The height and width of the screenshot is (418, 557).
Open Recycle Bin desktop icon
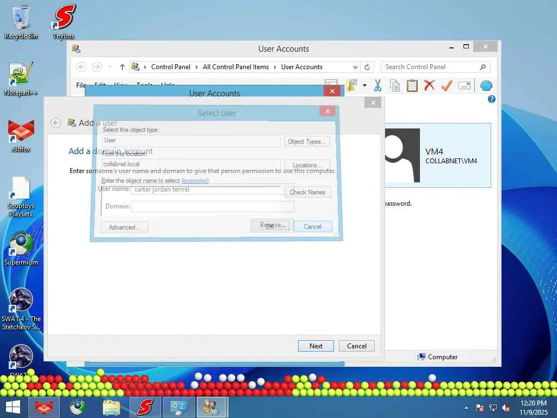tap(21, 22)
